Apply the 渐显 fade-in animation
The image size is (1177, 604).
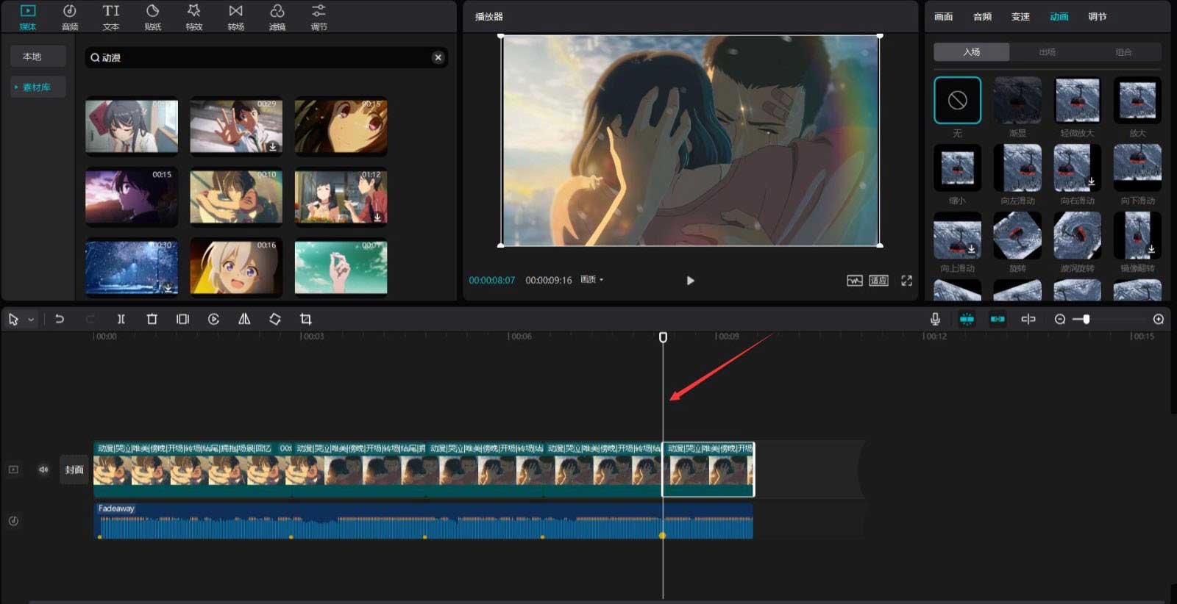pyautogui.click(x=1017, y=100)
